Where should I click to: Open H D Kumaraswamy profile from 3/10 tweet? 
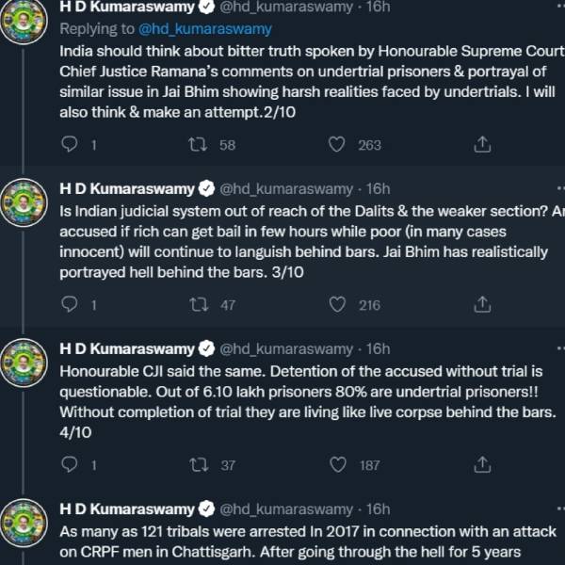(126, 188)
